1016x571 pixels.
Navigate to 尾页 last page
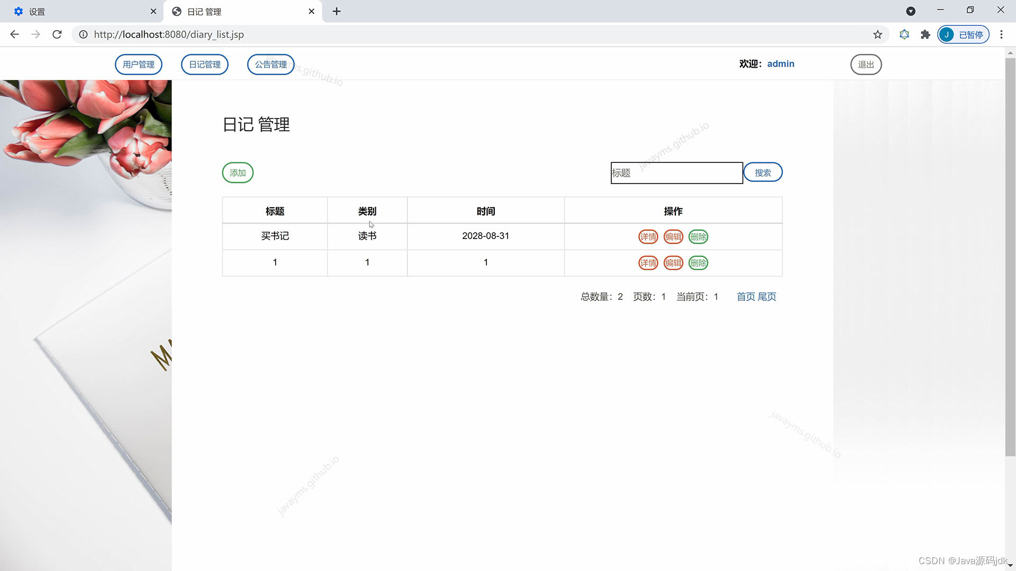[x=767, y=296]
